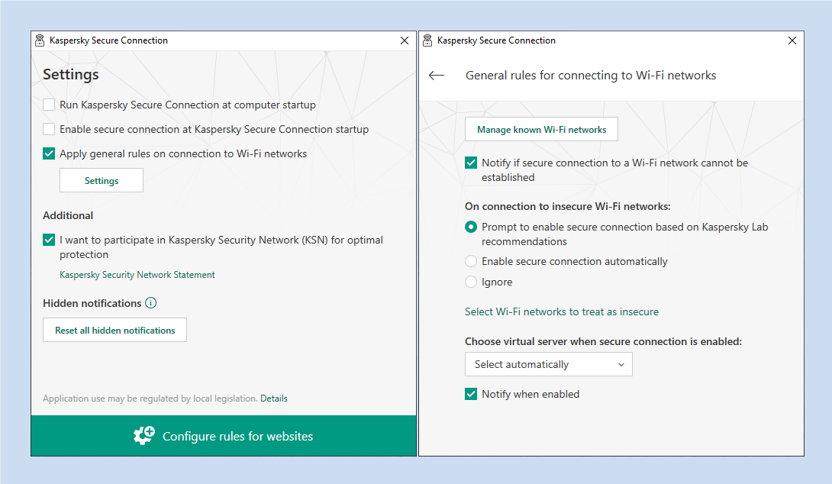The height and width of the screenshot is (484, 832).
Task: Open the Details legislation link
Action: (x=274, y=398)
